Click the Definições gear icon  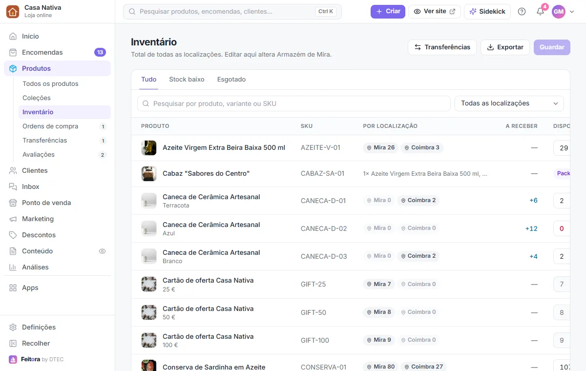point(13,327)
